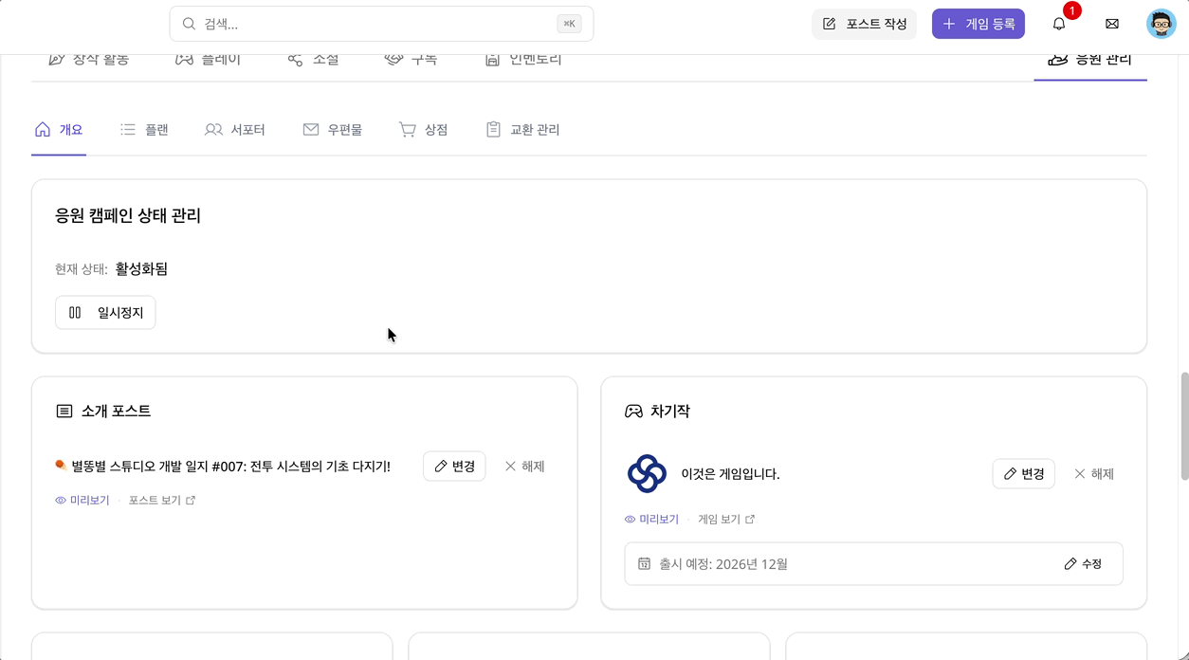Click the 게임 등록 button
Viewport: 1189px width, 660px height.
click(x=978, y=24)
